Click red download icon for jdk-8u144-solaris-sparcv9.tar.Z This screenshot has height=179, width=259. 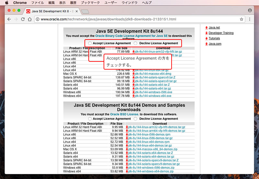pyautogui.click(x=134, y=77)
